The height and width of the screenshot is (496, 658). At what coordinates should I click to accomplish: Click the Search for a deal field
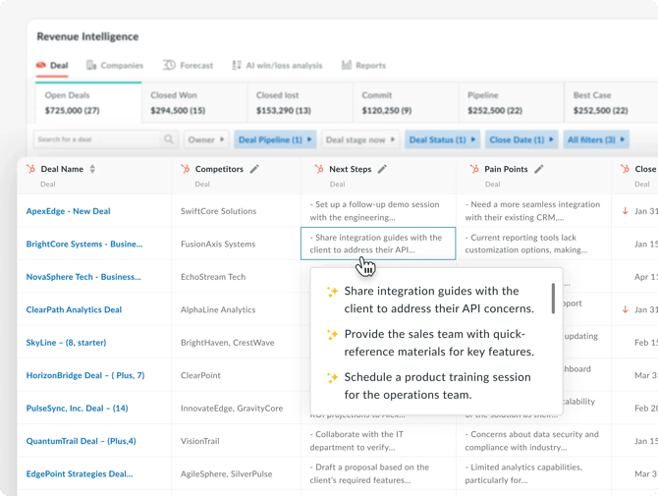(106, 139)
